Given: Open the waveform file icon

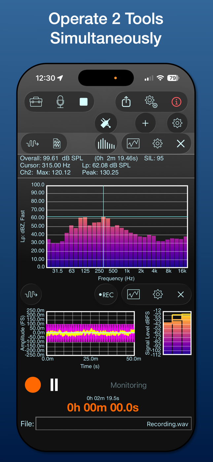Looking at the screenshot, I should [x=57, y=143].
